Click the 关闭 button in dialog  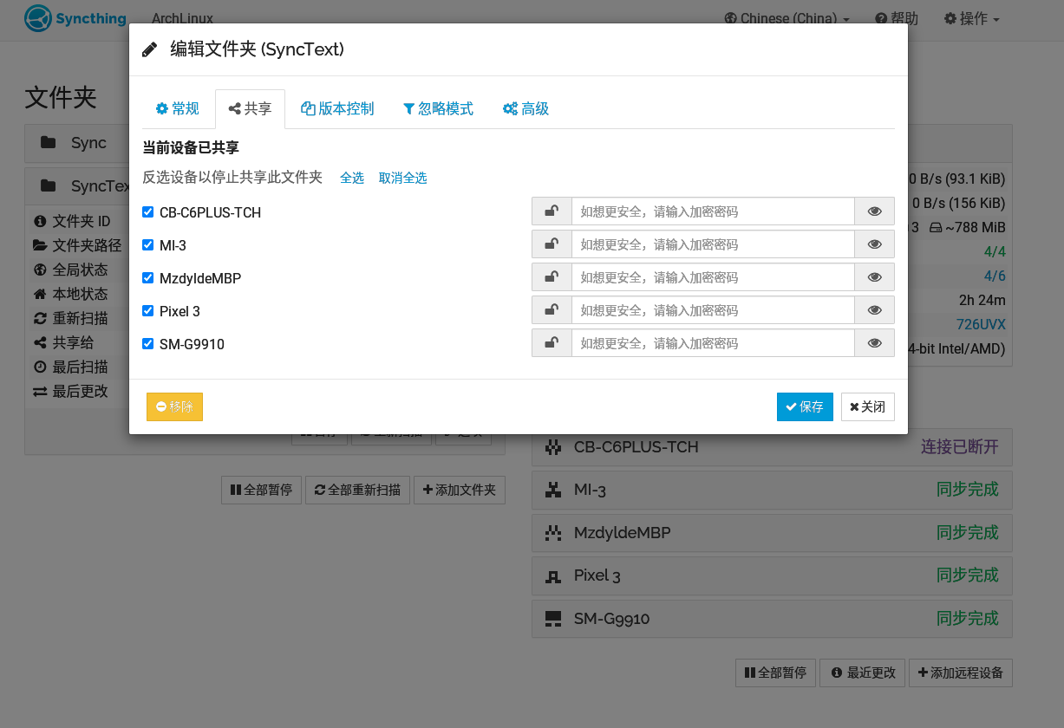(x=868, y=406)
